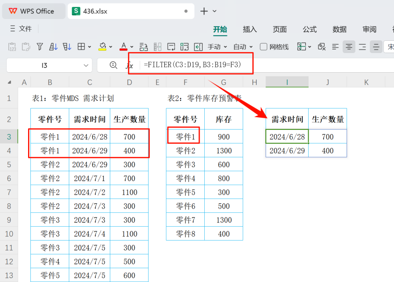Click cell C7 with 2024/7/2
Screen dimensions: 394x282
point(89,192)
